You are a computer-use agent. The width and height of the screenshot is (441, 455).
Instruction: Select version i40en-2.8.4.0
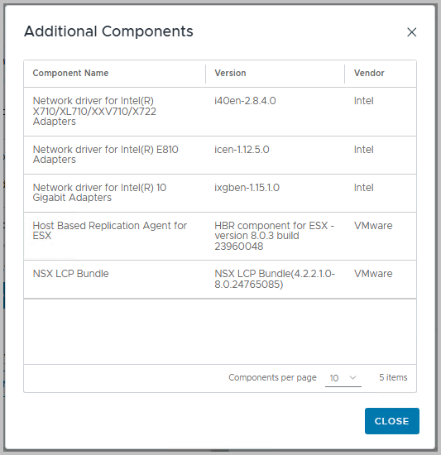pyautogui.click(x=245, y=101)
